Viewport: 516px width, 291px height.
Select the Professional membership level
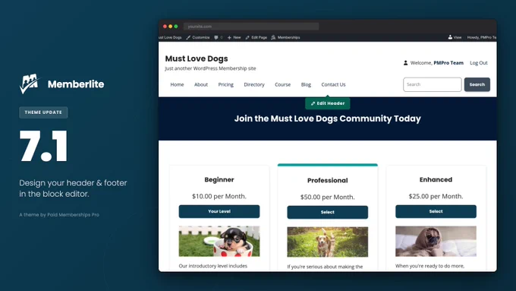point(328,212)
